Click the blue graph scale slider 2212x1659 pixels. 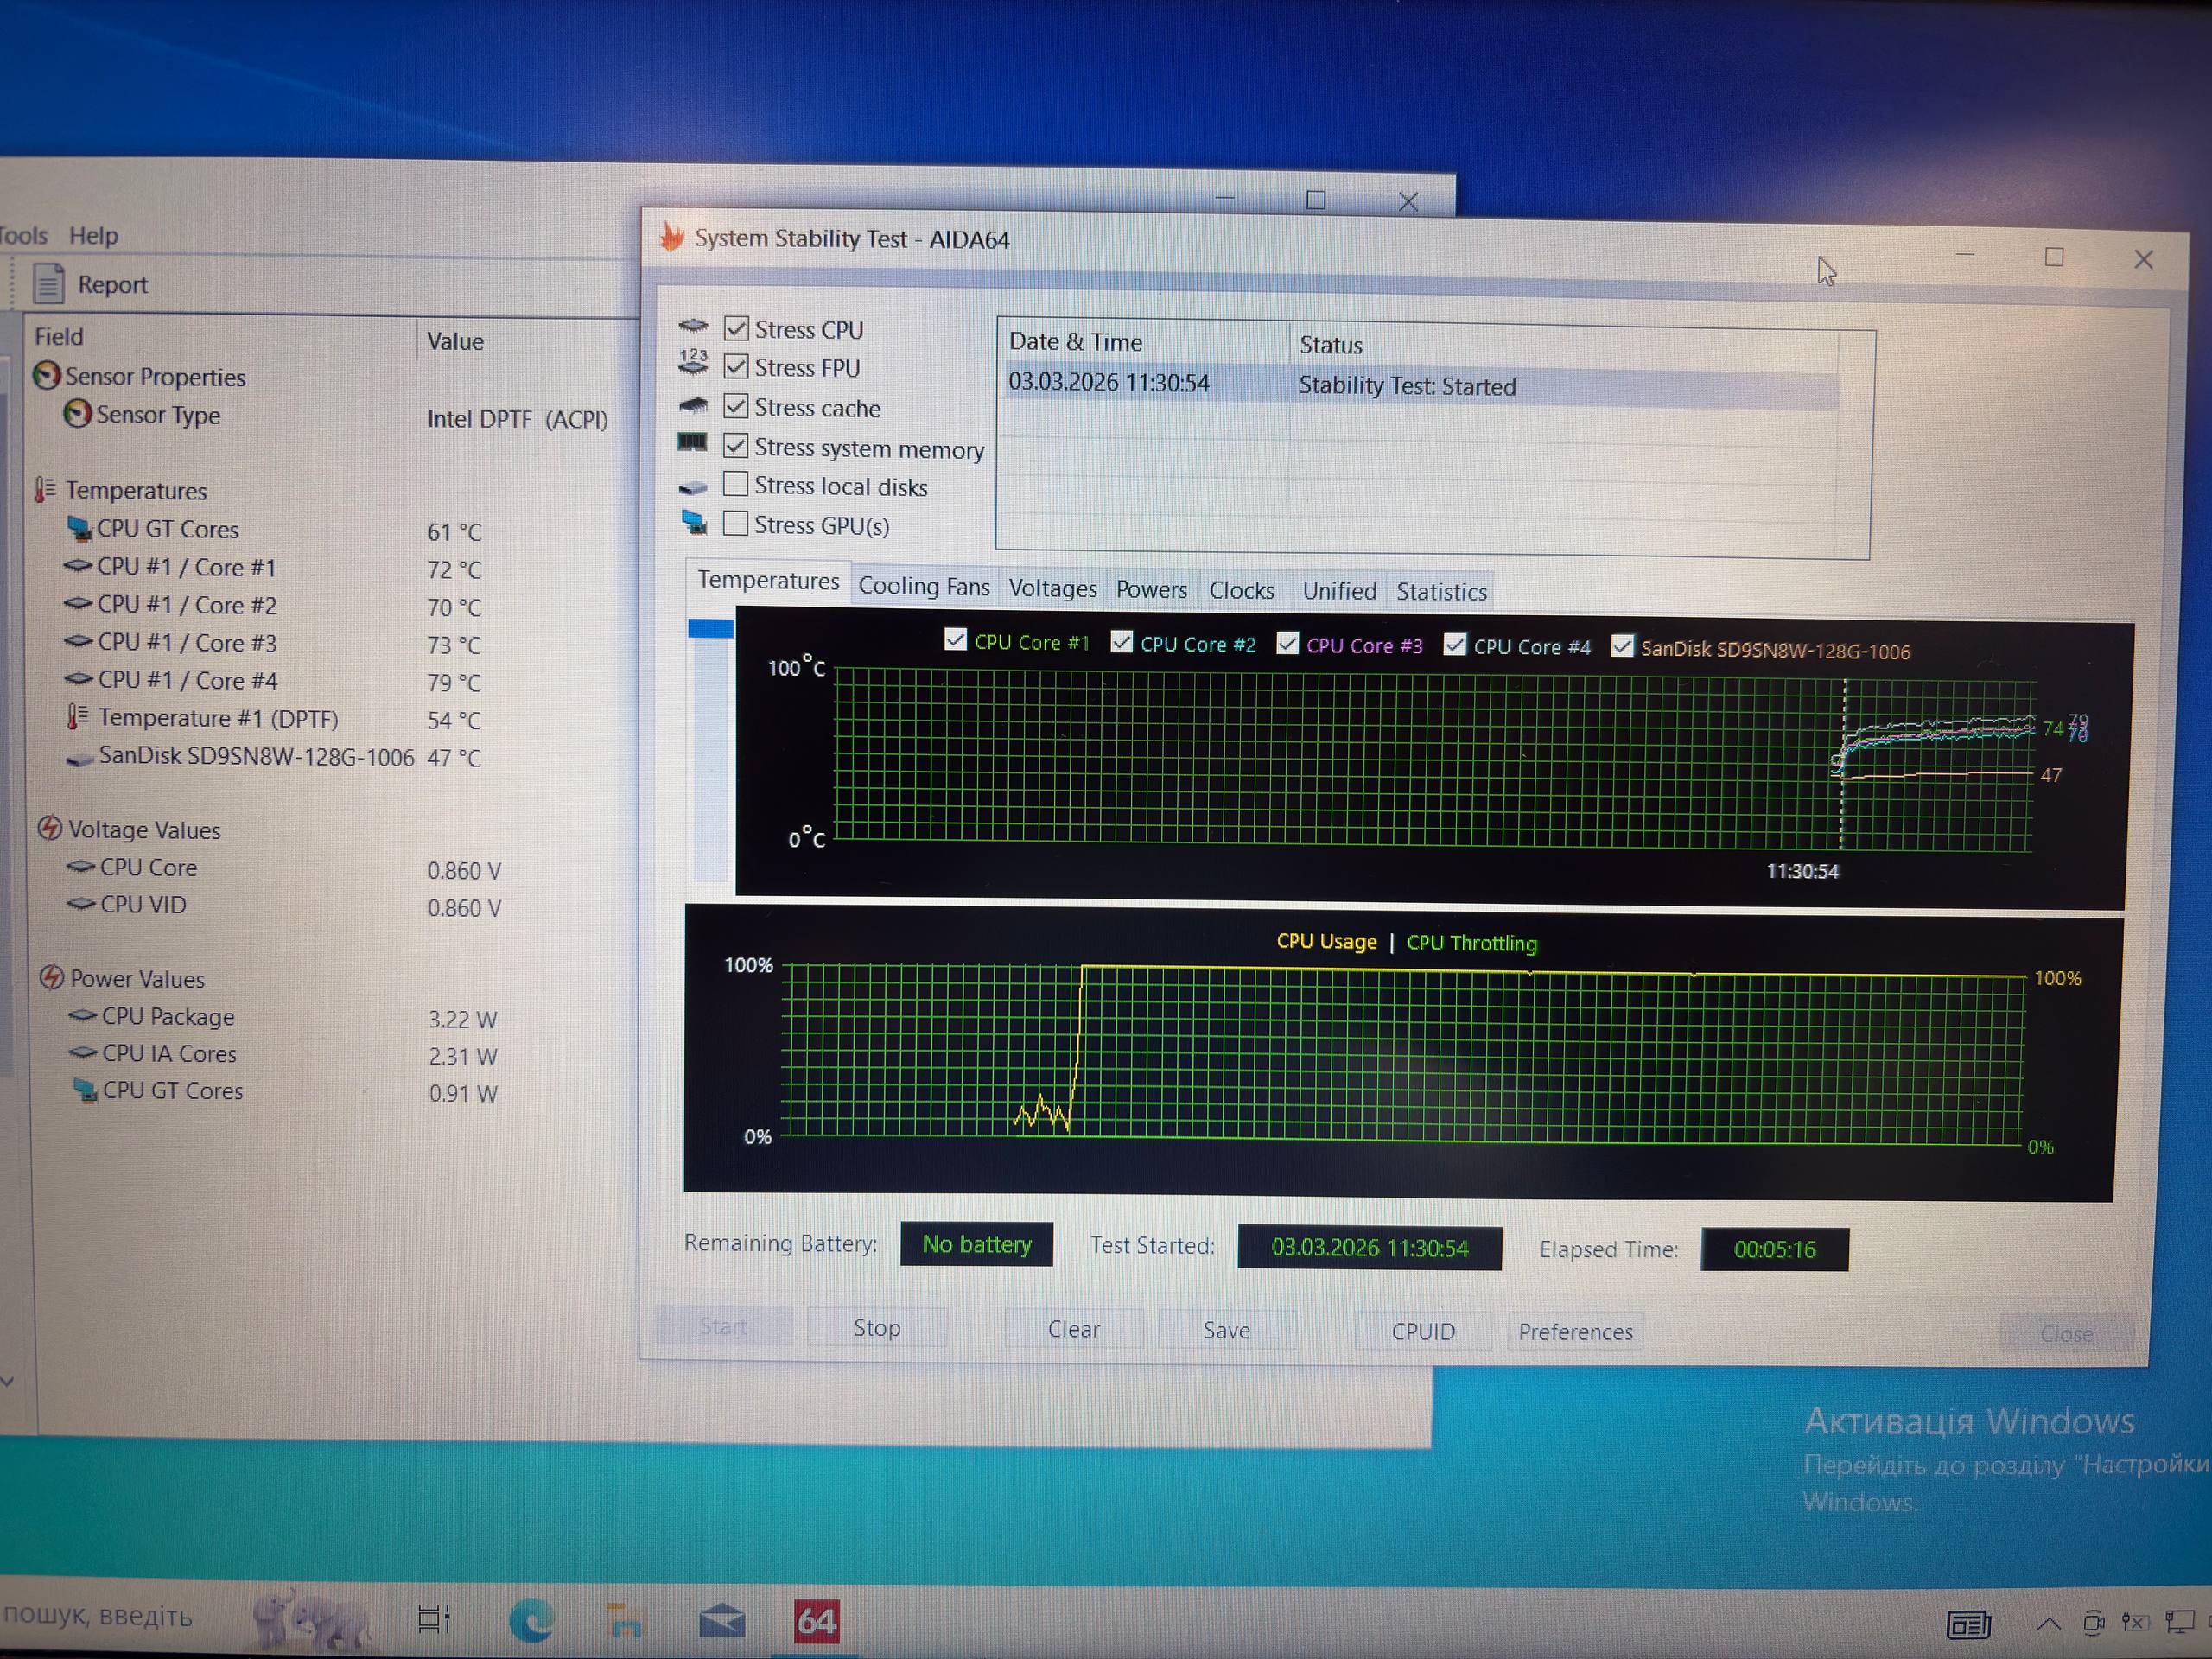[x=711, y=628]
